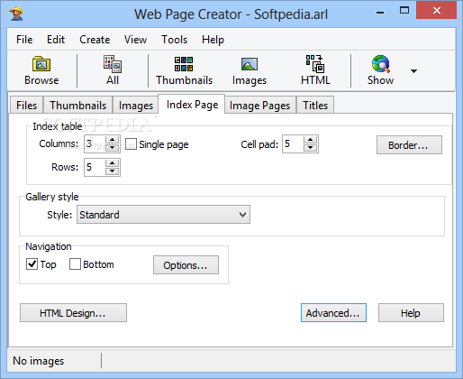Click the Cell pad input field

point(293,144)
